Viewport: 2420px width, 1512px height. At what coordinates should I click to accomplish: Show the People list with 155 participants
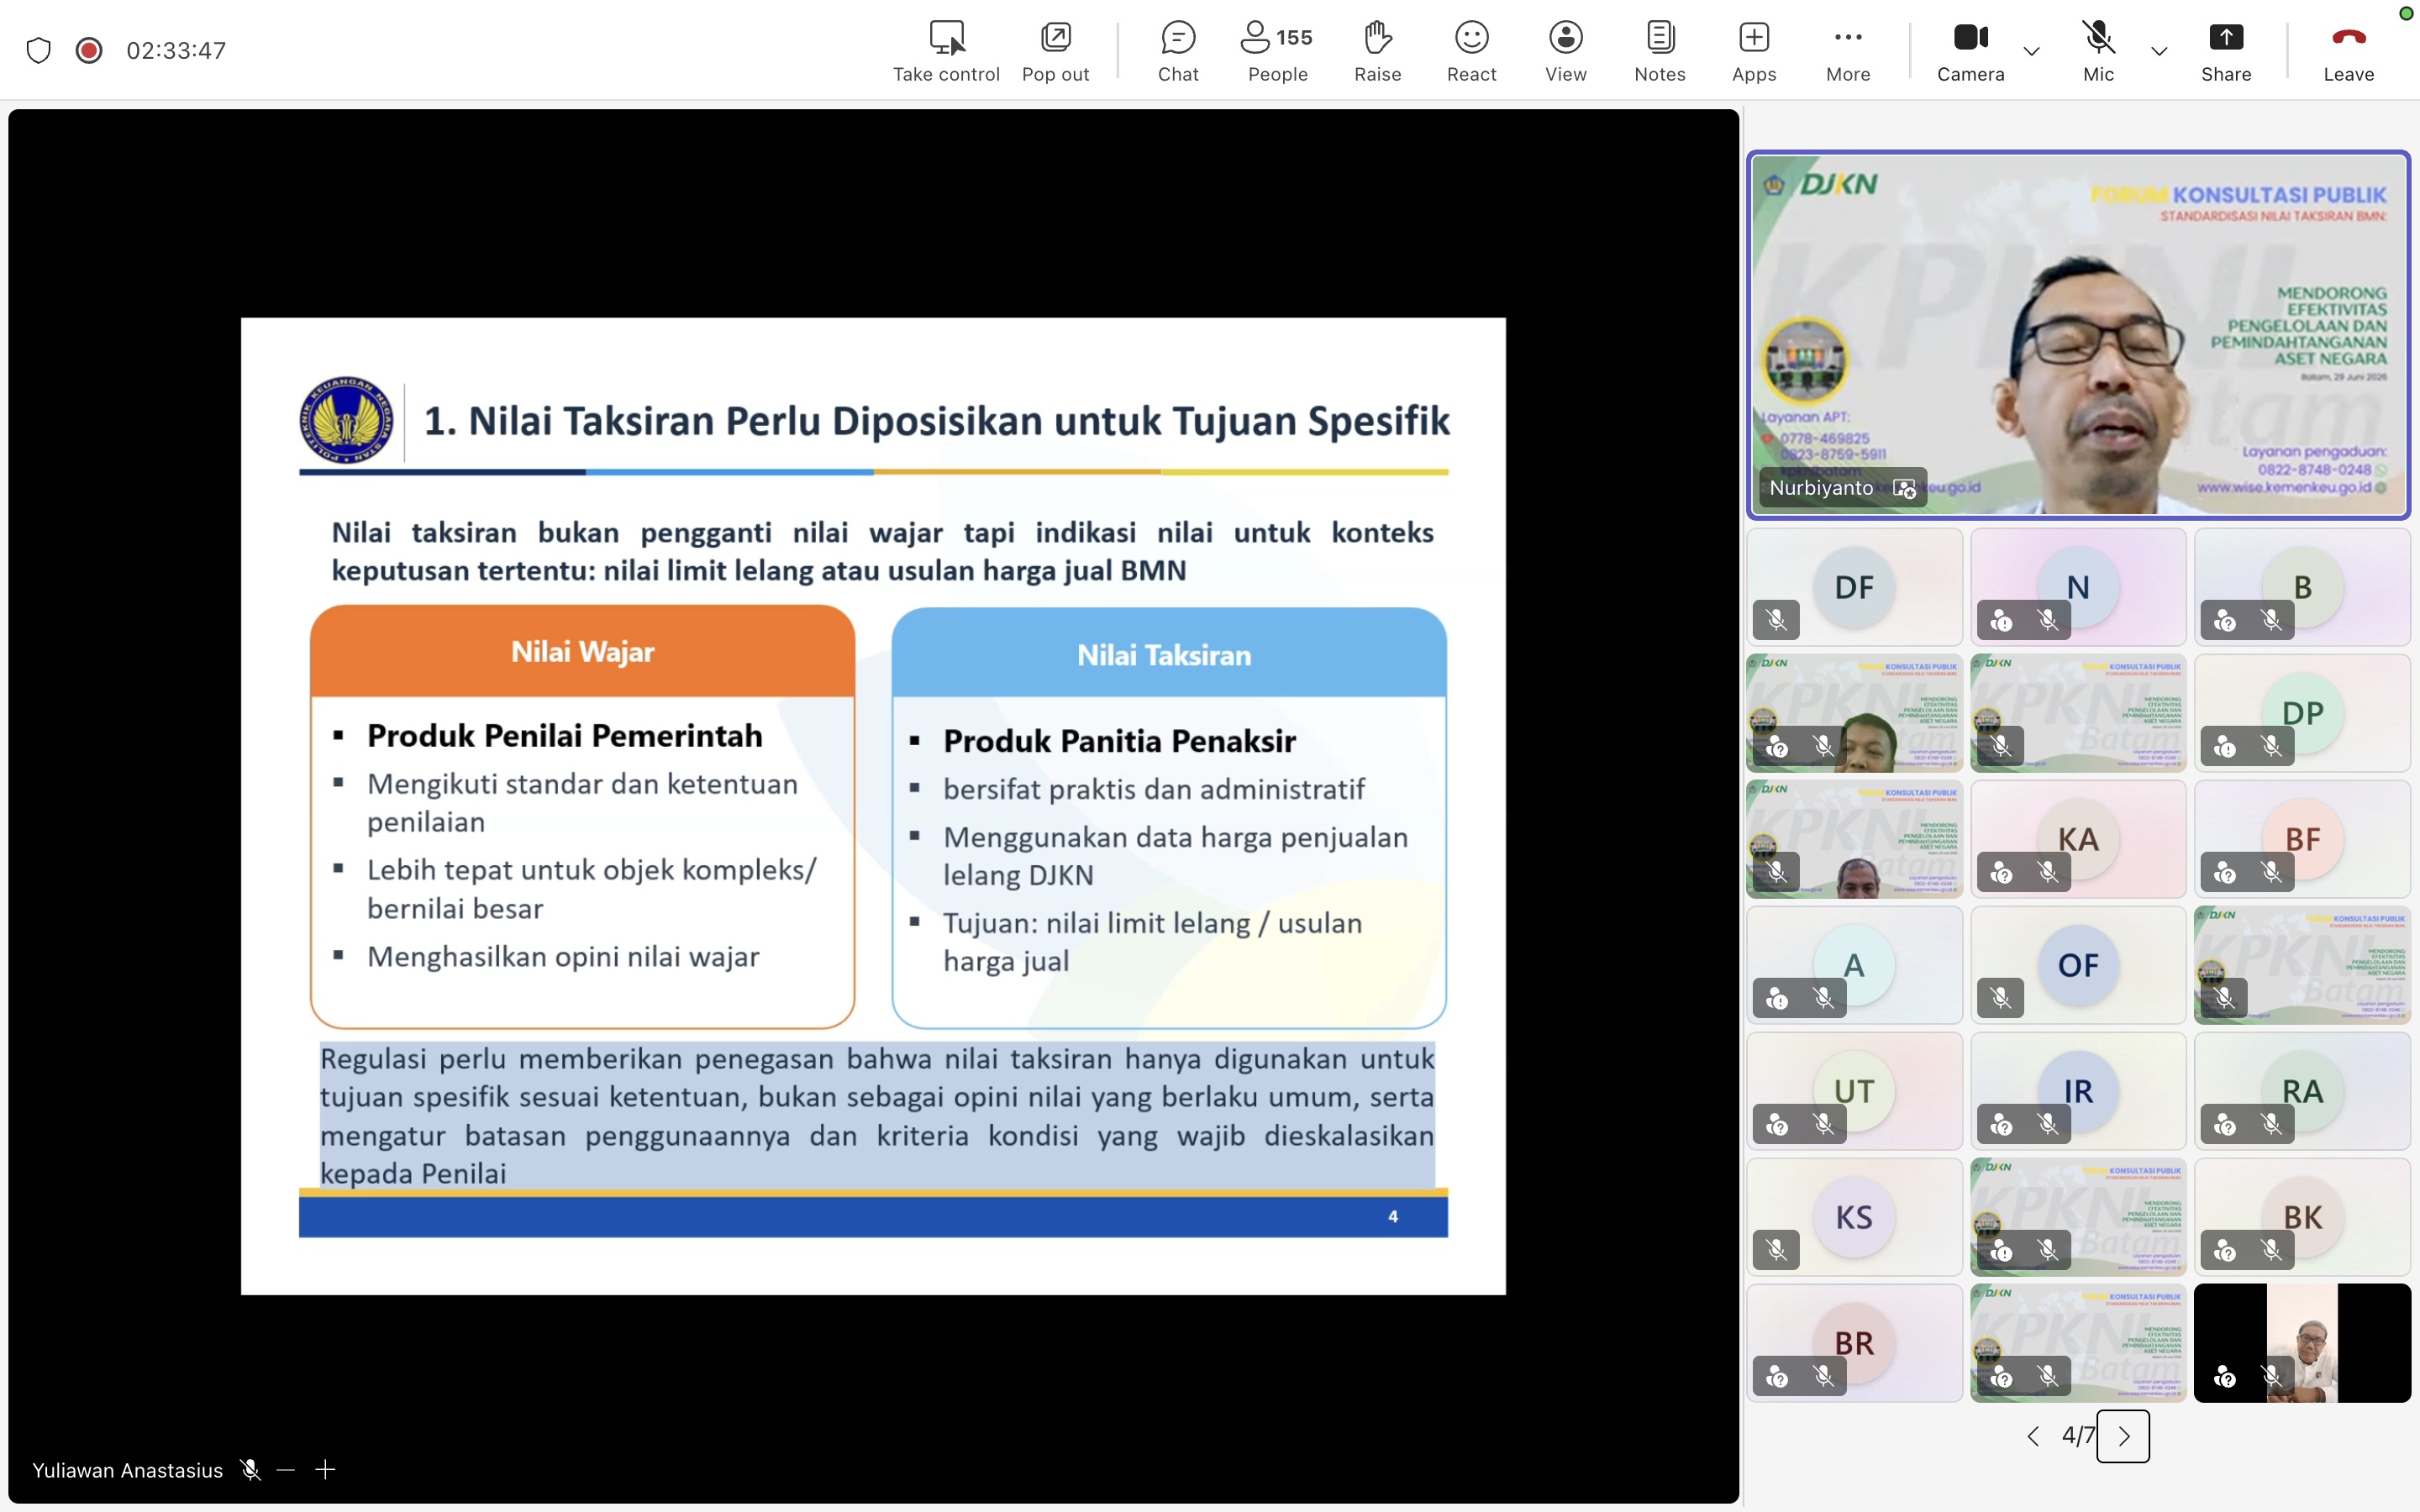(1277, 50)
